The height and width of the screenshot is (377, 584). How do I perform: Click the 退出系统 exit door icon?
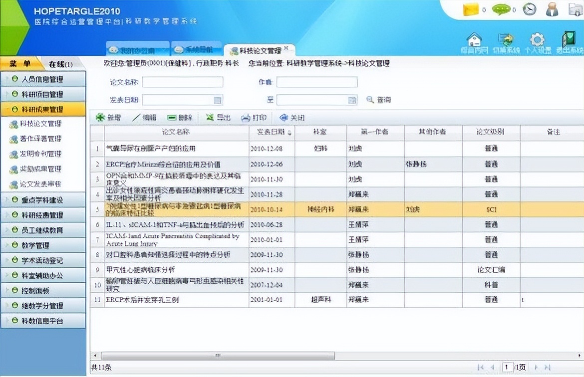coord(568,40)
